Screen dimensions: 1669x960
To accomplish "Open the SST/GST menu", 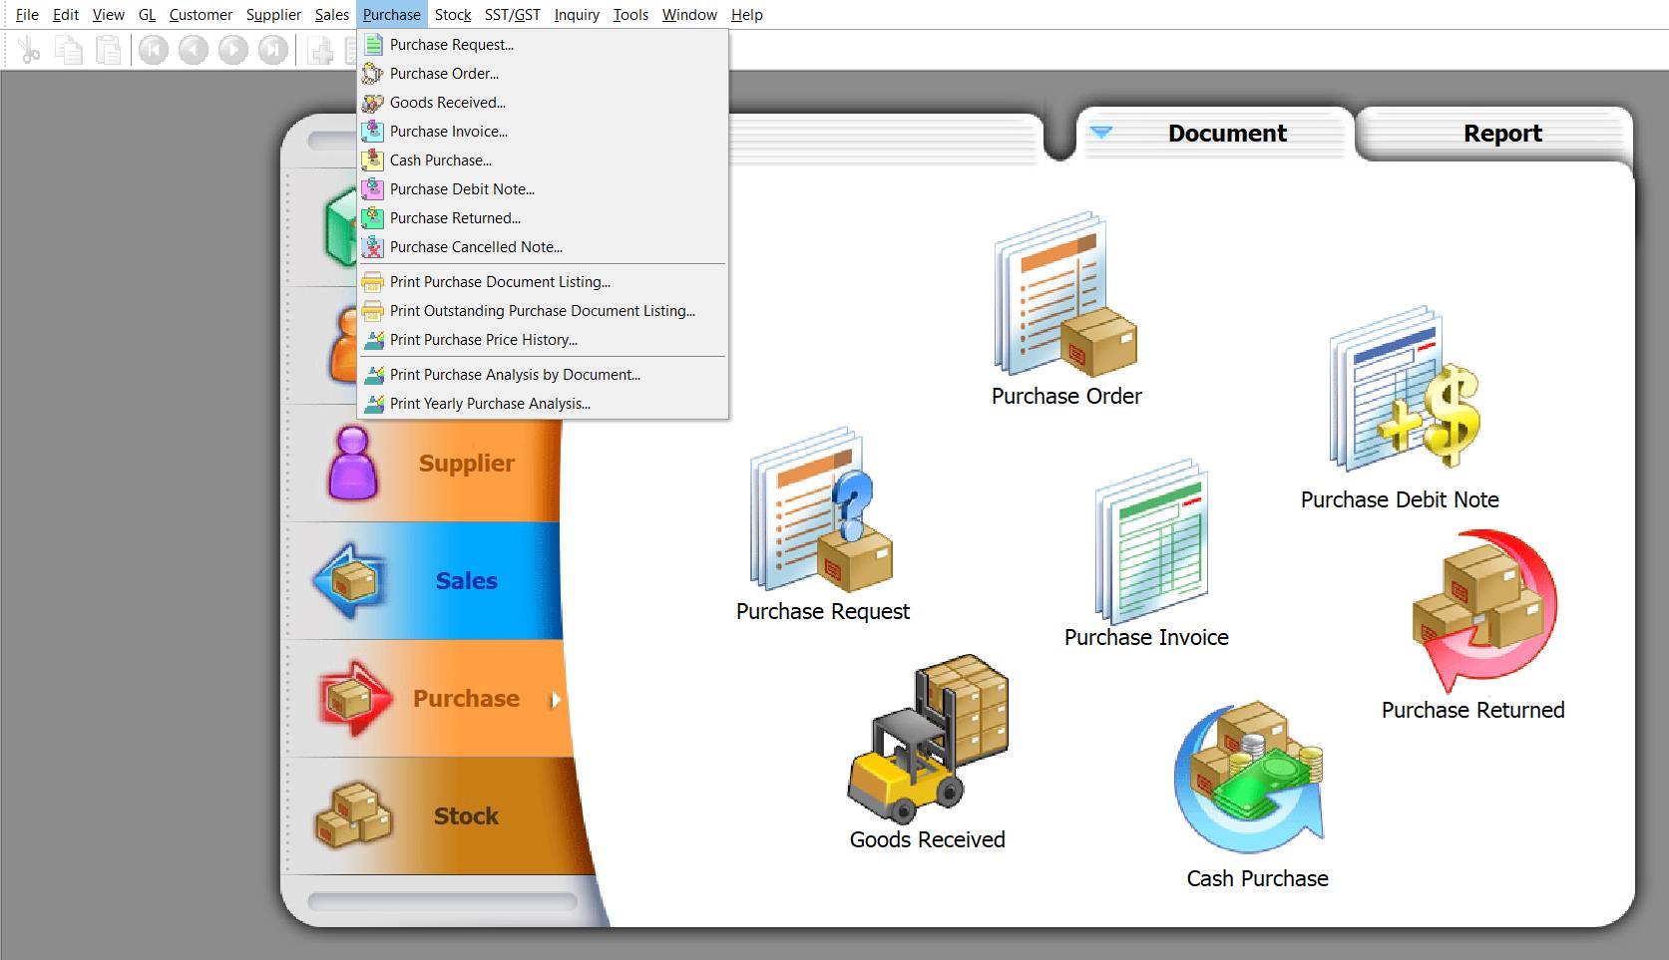I will point(511,14).
